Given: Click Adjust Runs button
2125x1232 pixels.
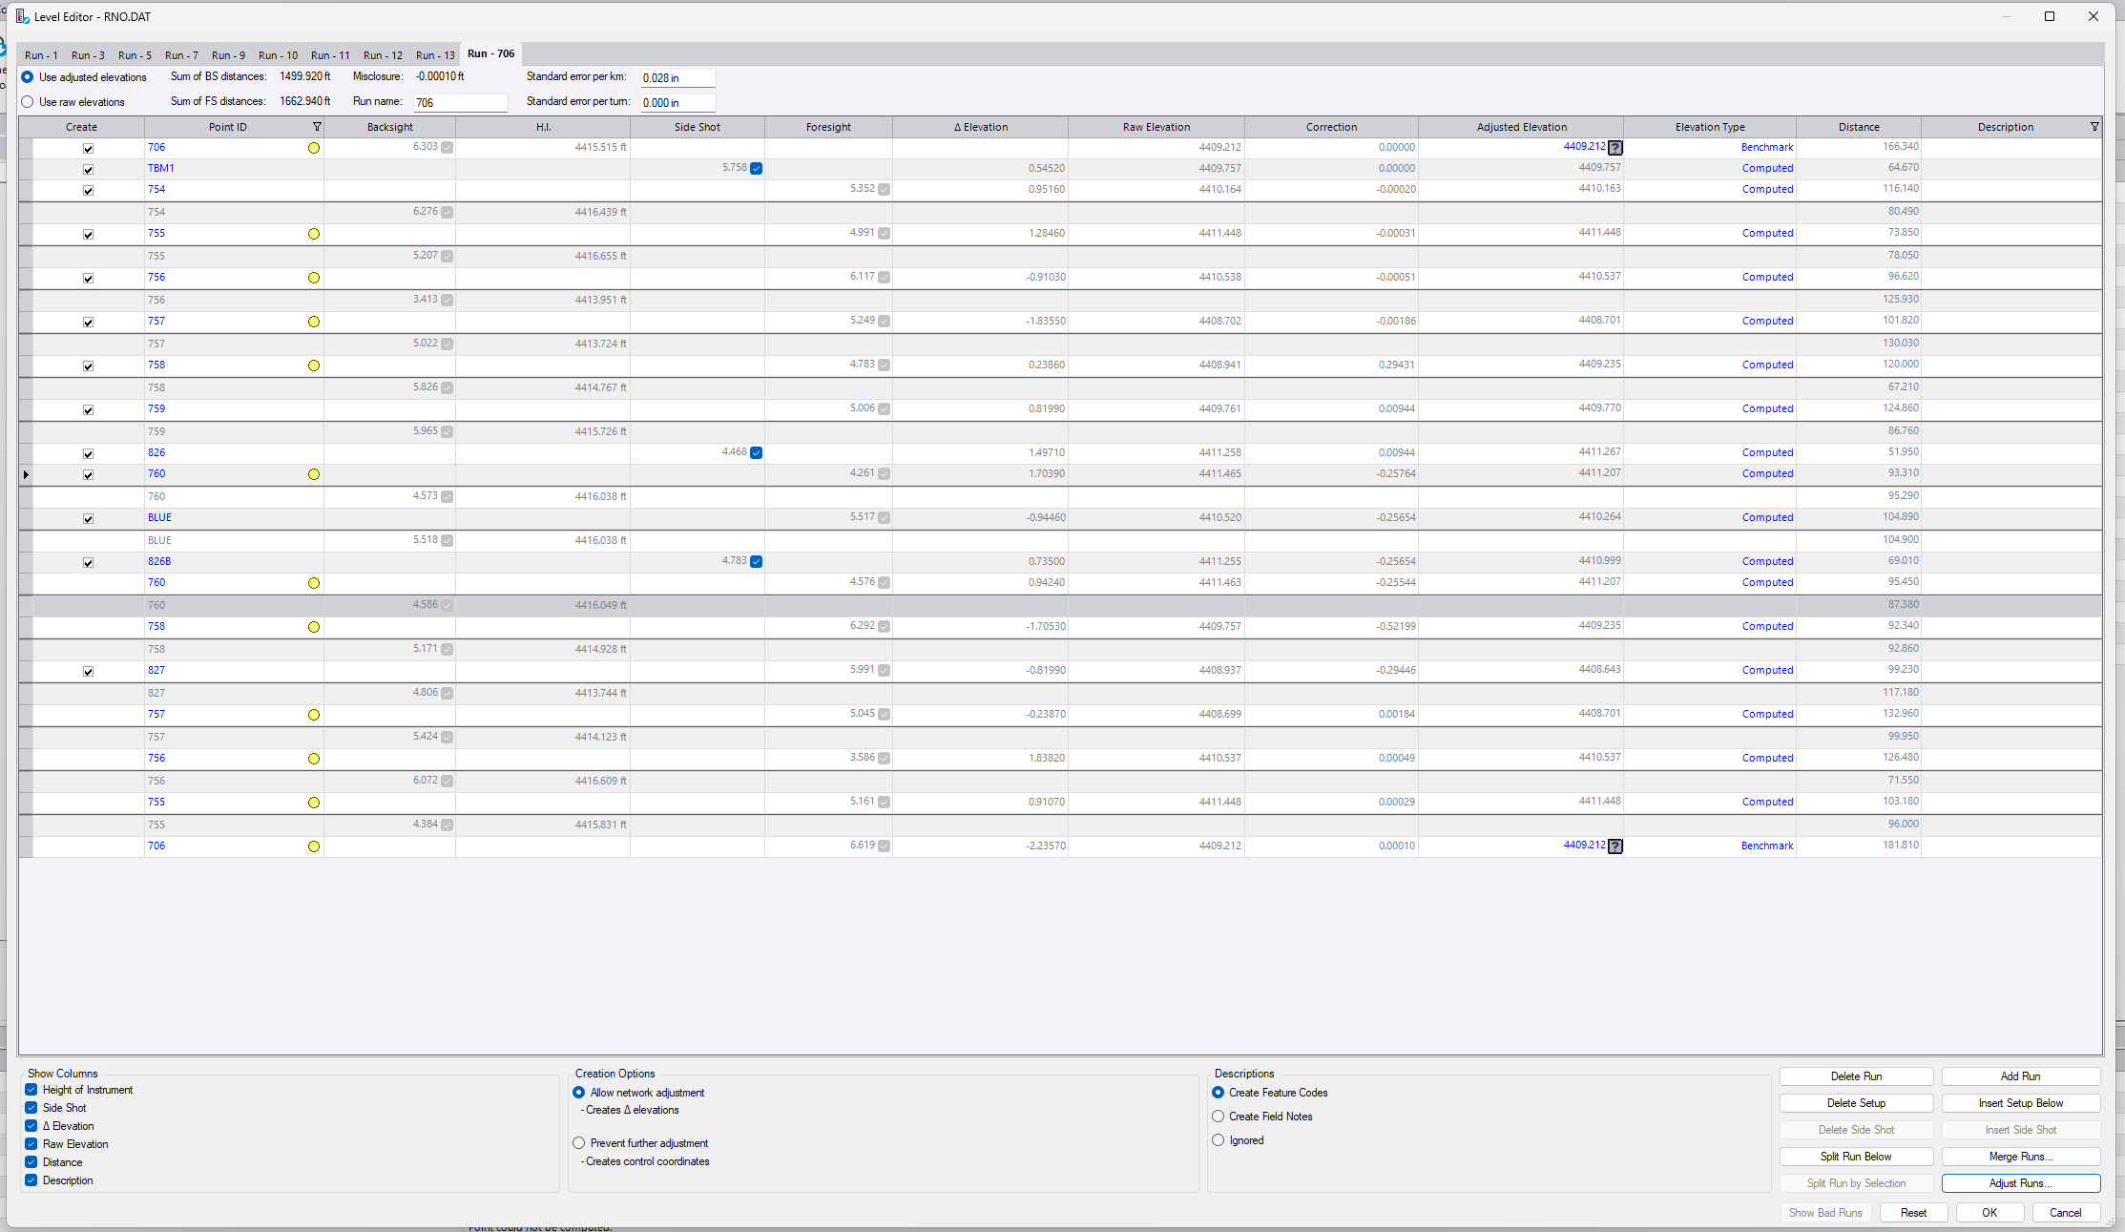Looking at the screenshot, I should pyautogui.click(x=2020, y=1183).
